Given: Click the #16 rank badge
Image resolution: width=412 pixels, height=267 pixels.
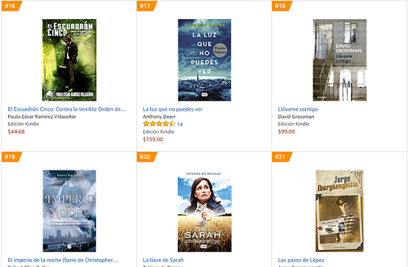Looking at the screenshot, I should [11, 6].
